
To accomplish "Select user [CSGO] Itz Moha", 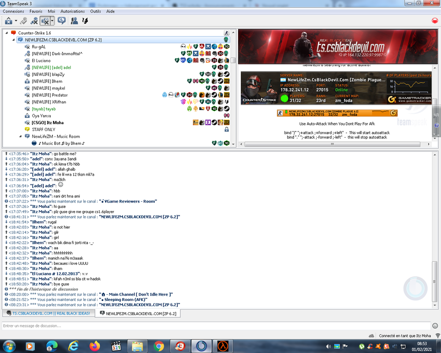I will click(48, 123).
